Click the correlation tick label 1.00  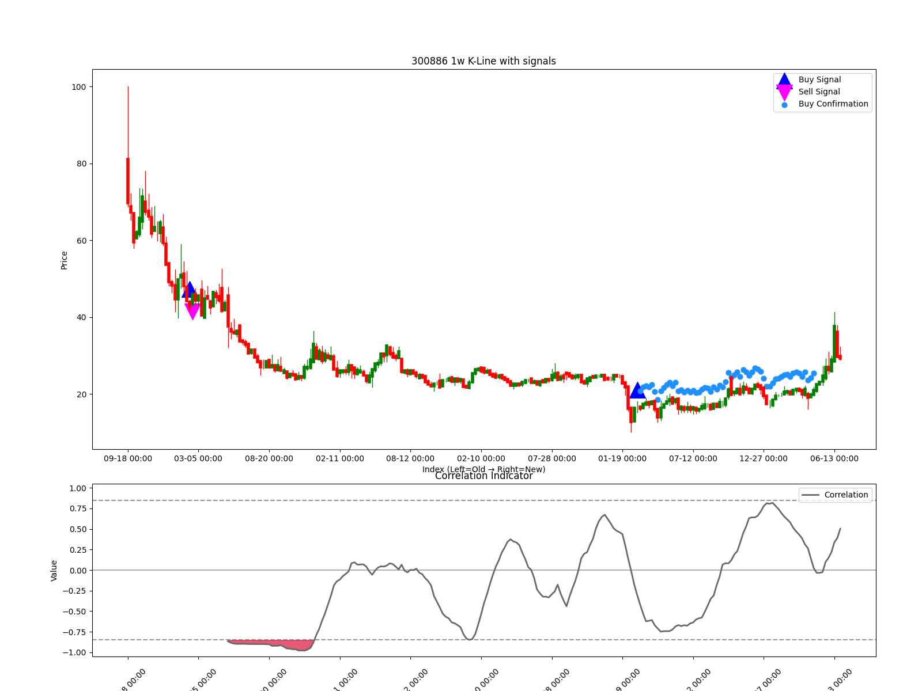77,488
